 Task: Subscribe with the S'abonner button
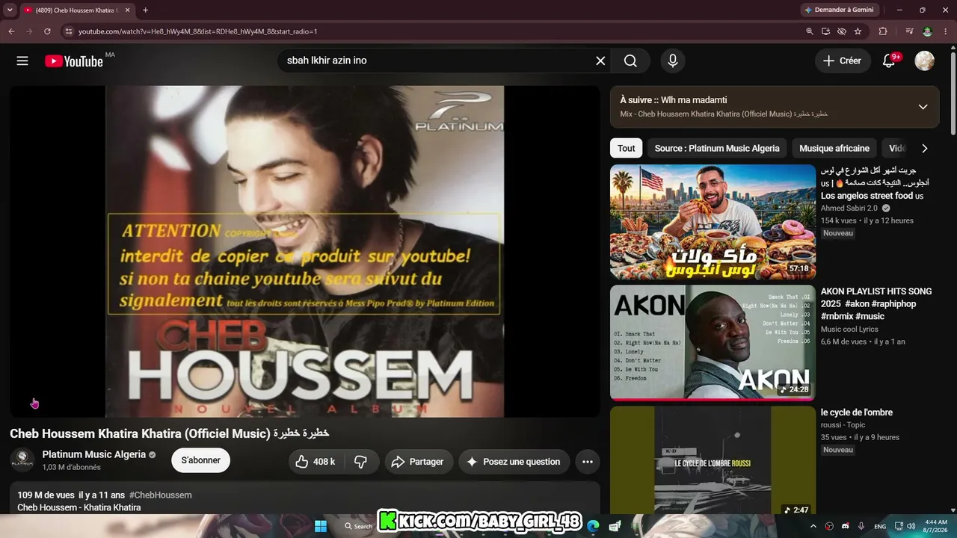click(201, 460)
